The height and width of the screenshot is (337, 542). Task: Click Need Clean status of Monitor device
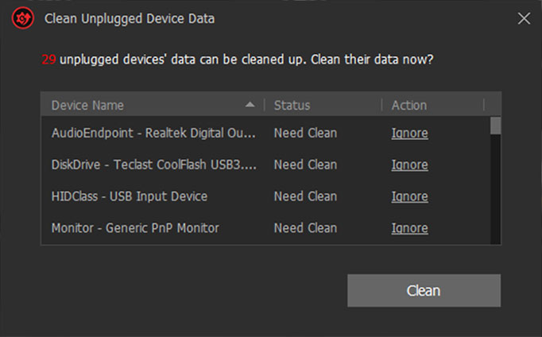pos(305,228)
